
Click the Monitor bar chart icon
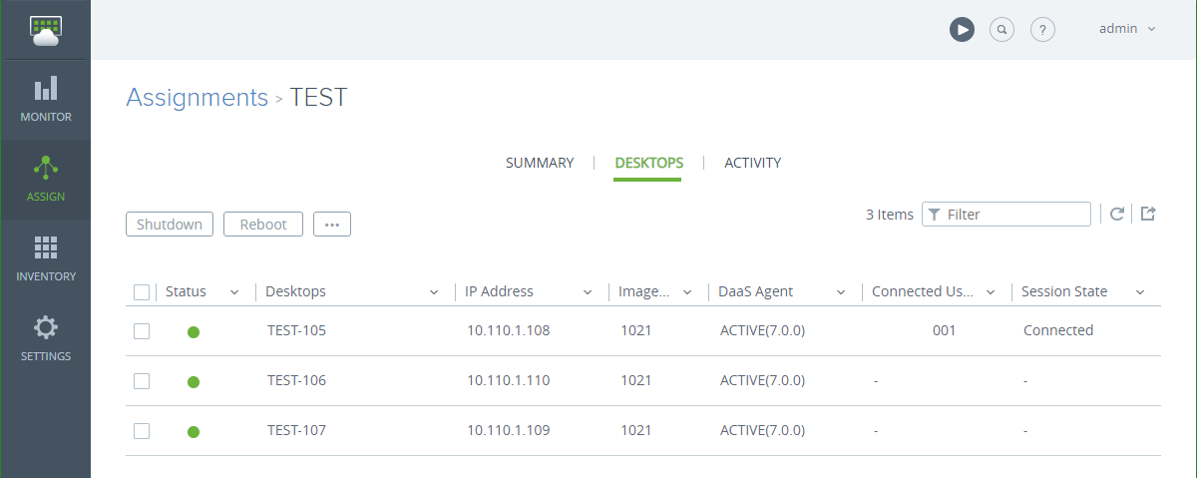(x=46, y=89)
